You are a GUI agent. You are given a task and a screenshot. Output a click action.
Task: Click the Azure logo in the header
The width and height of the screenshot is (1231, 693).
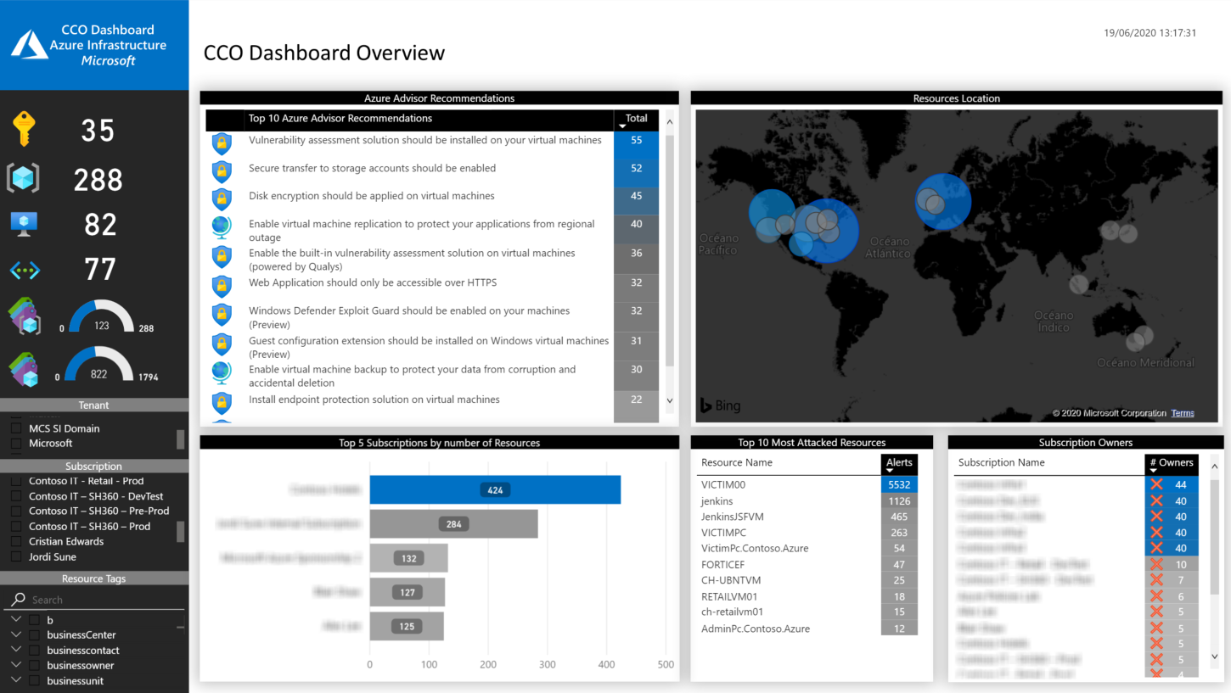click(30, 44)
